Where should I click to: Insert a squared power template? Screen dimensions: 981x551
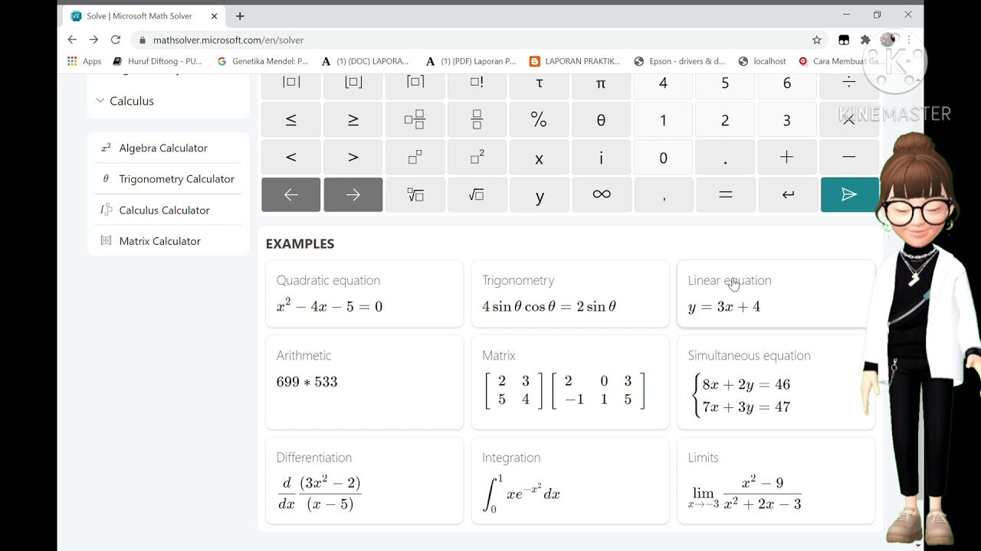[x=477, y=157]
